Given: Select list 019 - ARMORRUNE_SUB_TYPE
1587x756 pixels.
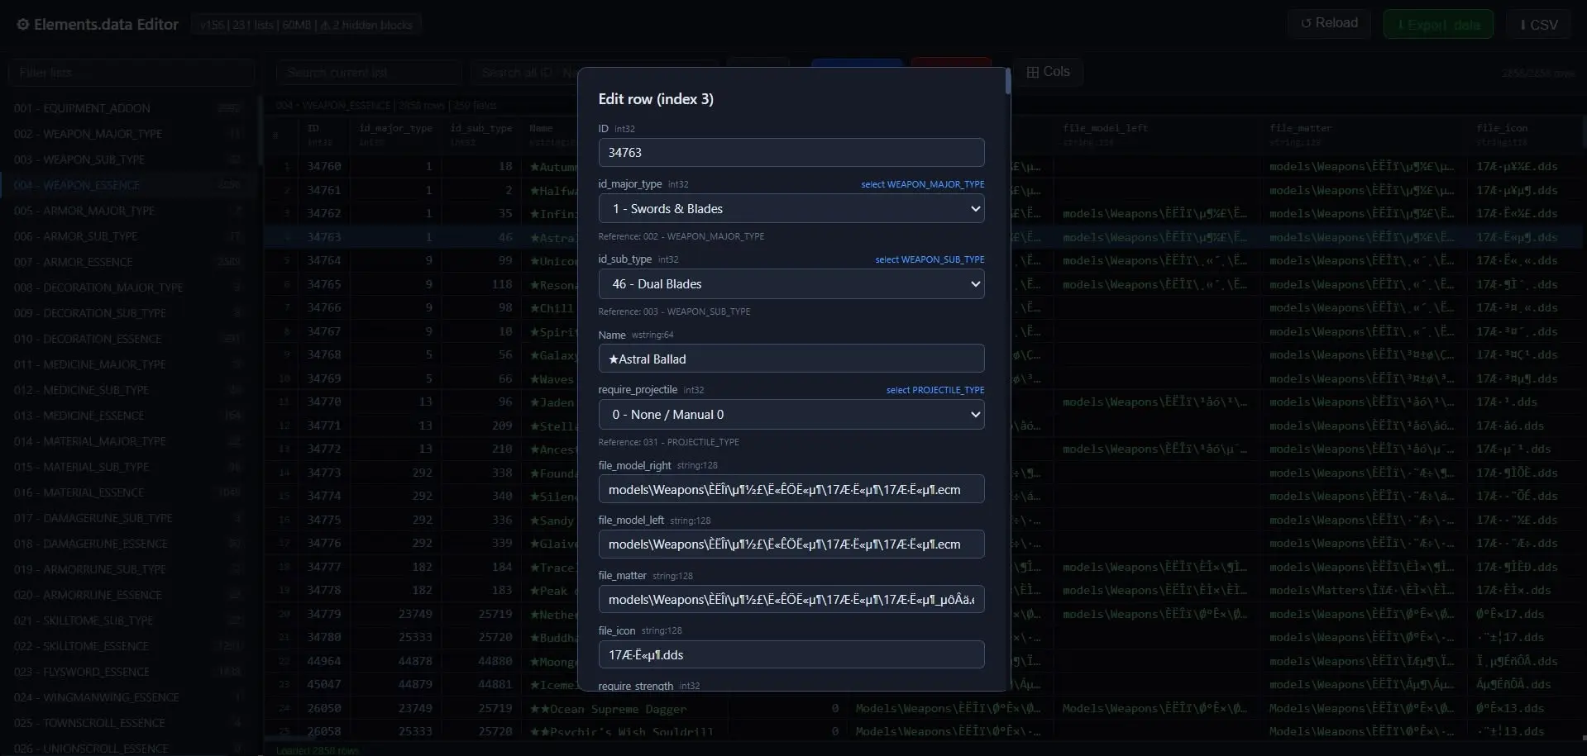Looking at the screenshot, I should pyautogui.click(x=128, y=569).
